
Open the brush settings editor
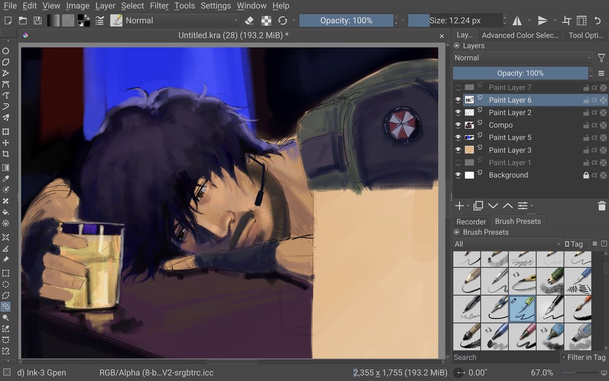click(x=100, y=20)
